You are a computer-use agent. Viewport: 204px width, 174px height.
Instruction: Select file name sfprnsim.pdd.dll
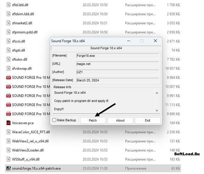pyautogui.click(x=25, y=32)
